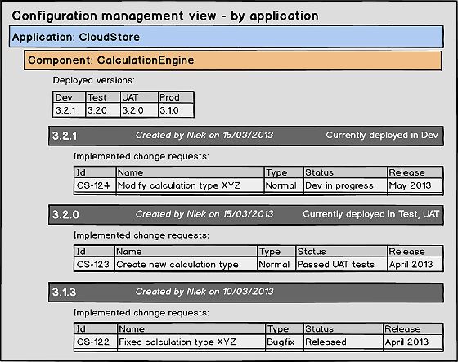Viewport: 458px width, 362px height.
Task: Click the Dev column header in deployed versions
Action: (x=70, y=97)
